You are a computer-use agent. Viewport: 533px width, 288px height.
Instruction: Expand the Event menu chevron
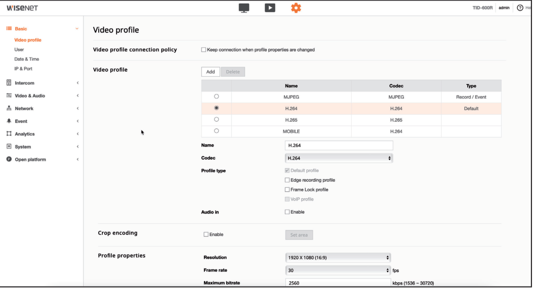pos(77,121)
